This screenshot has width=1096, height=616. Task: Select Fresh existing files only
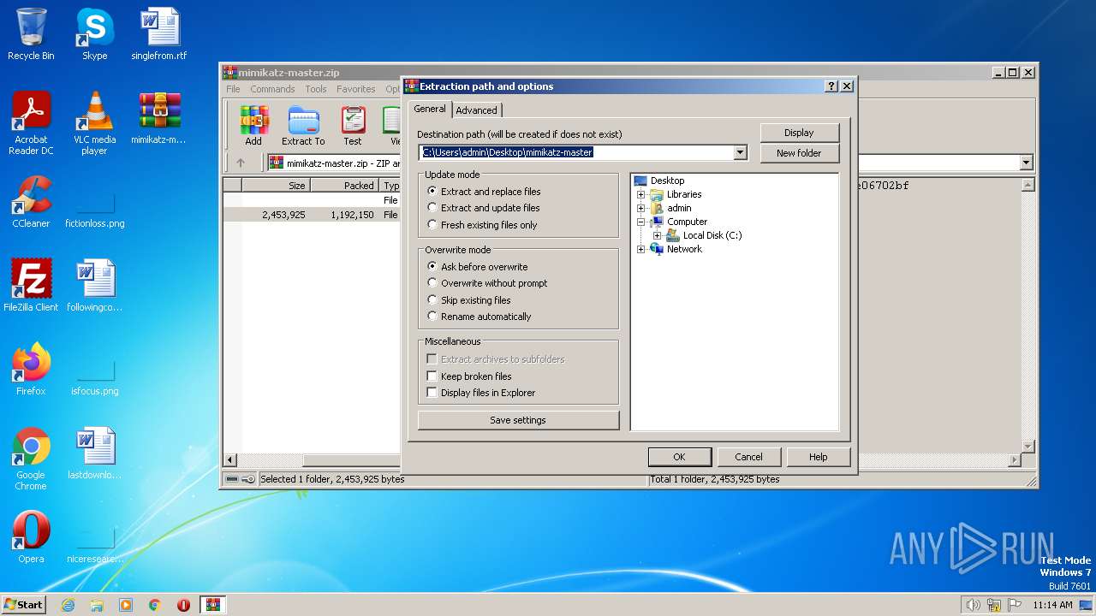[x=482, y=225]
